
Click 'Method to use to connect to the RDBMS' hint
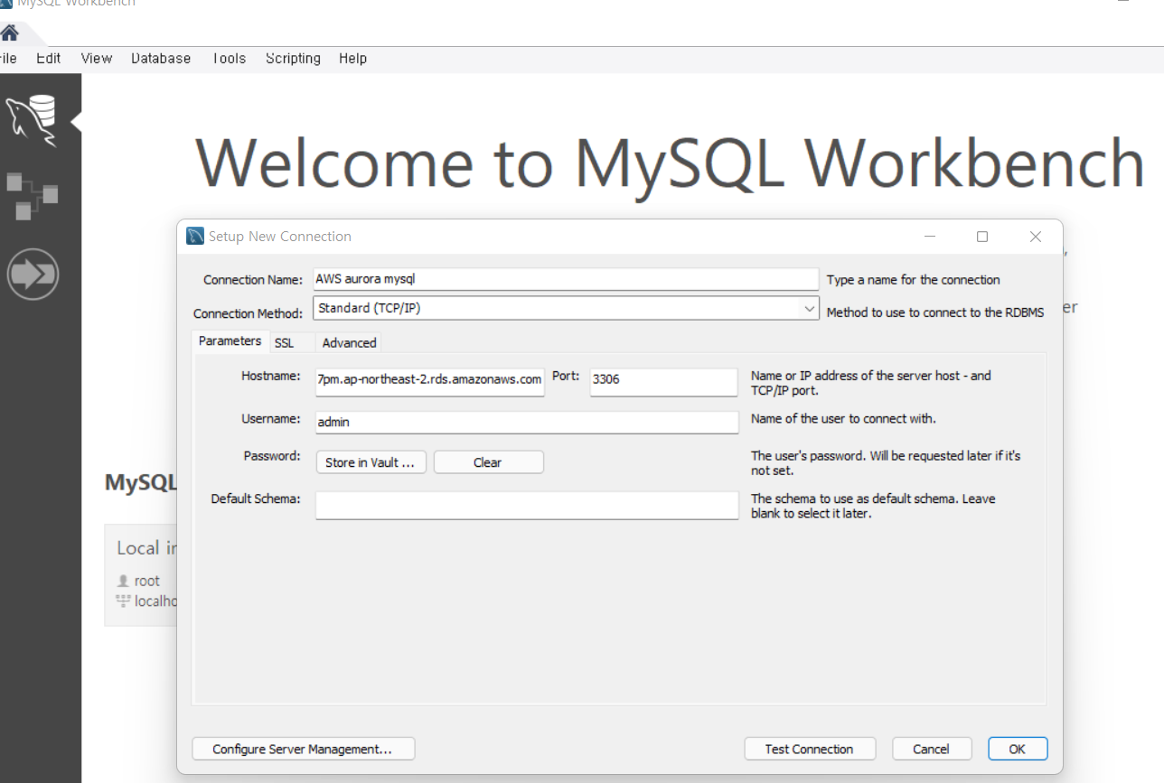coord(935,312)
